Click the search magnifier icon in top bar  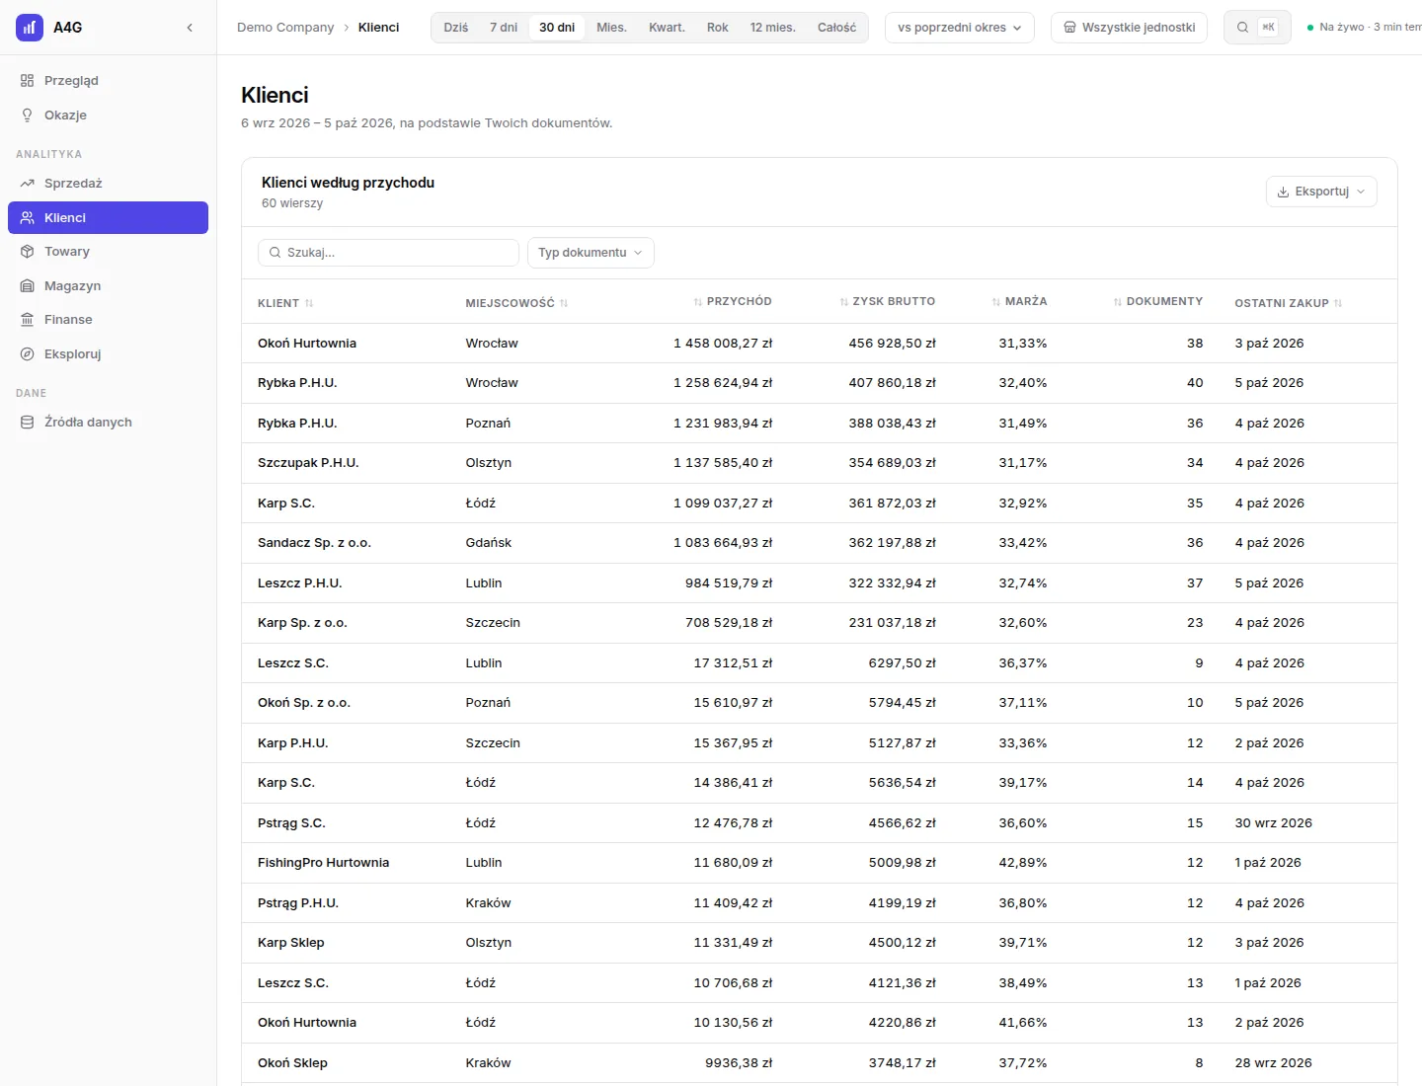pos(1242,28)
